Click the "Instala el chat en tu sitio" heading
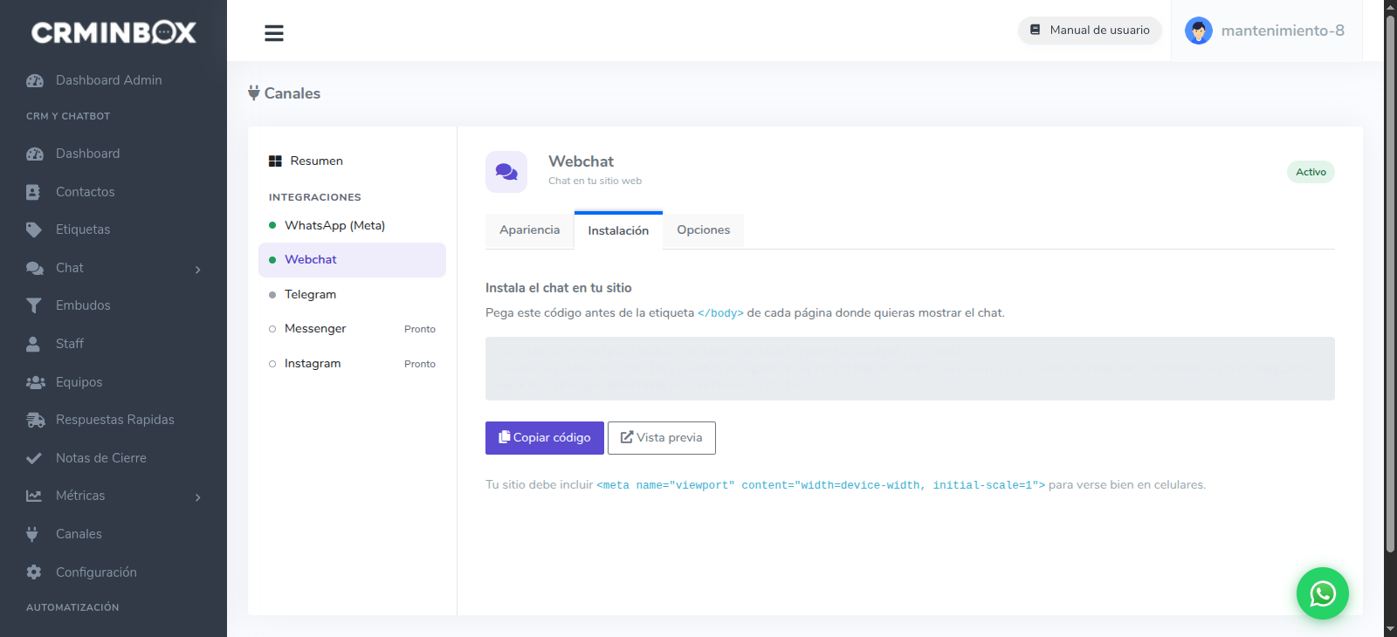 click(x=559, y=288)
